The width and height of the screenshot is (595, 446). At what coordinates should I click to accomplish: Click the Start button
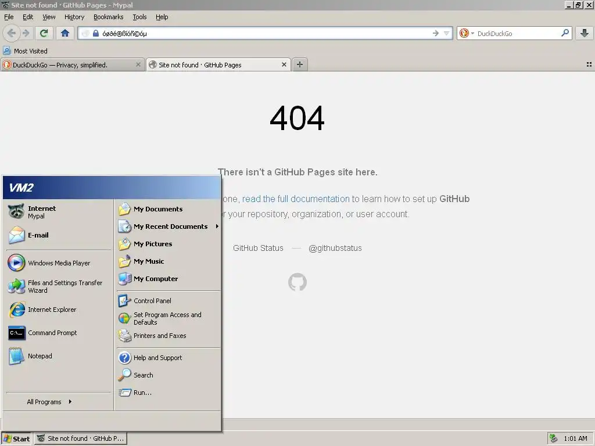(x=17, y=438)
